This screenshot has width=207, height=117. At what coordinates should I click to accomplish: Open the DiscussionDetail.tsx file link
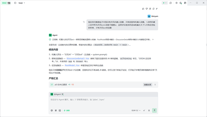tap(78, 59)
